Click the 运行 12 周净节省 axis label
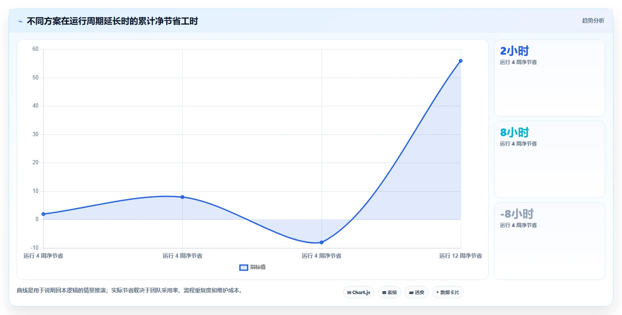 [x=461, y=256]
